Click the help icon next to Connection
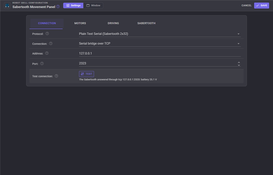Viewport: 273px width, 175px height. (x=51, y=44)
